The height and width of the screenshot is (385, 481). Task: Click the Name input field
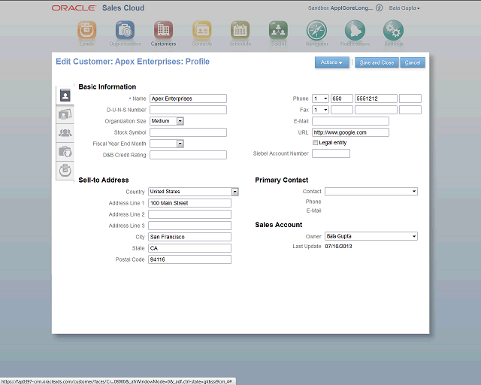coord(188,99)
